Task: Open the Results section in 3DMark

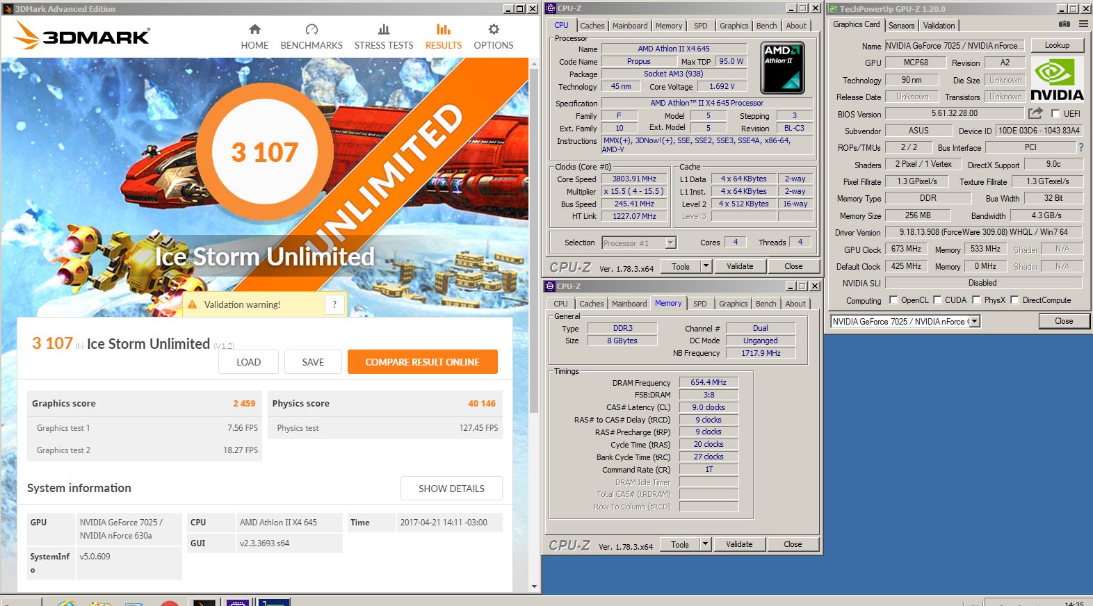Action: (444, 37)
